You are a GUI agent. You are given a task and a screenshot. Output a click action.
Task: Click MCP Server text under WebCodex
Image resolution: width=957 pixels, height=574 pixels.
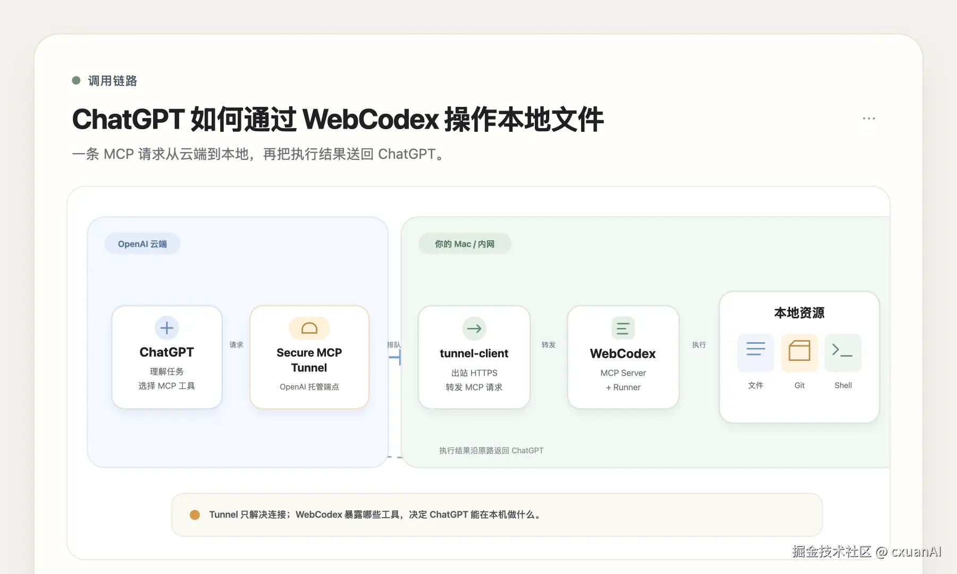[623, 373]
